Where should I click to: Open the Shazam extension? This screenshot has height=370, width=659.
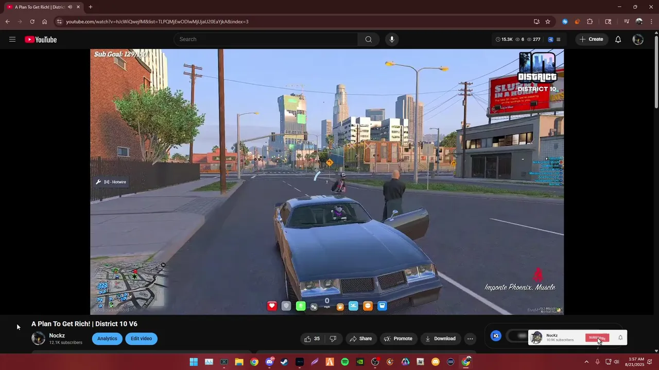click(x=565, y=22)
